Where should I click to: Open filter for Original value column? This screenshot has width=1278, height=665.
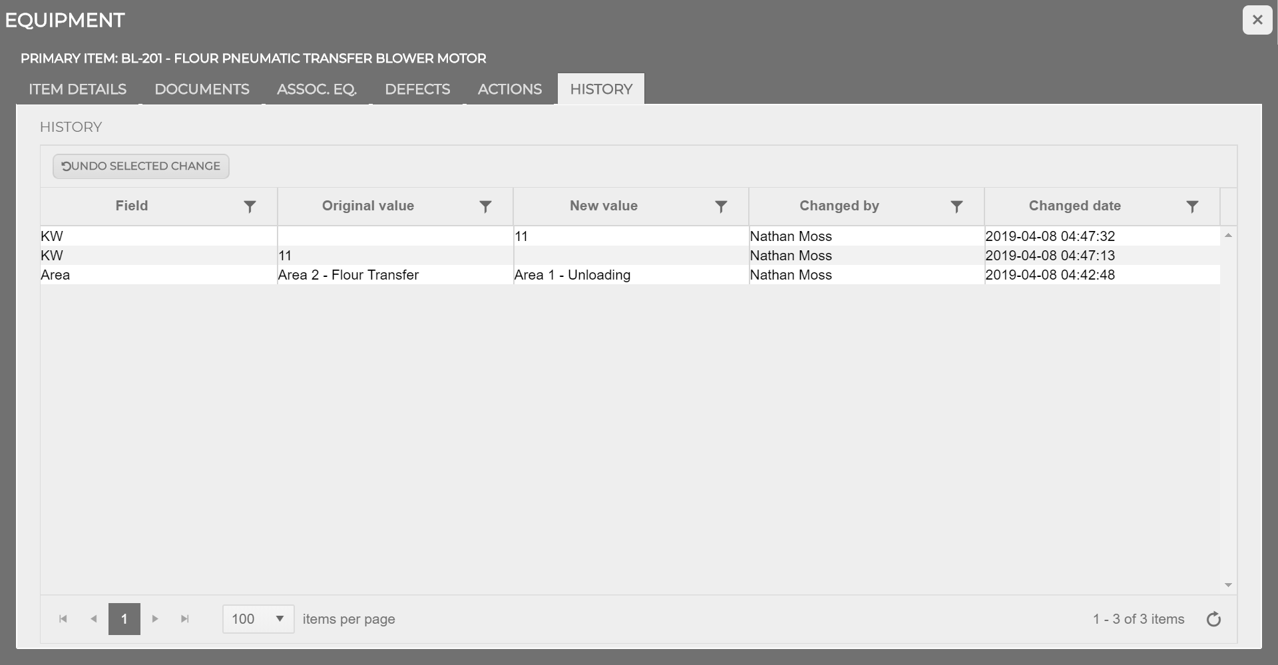pyautogui.click(x=485, y=207)
